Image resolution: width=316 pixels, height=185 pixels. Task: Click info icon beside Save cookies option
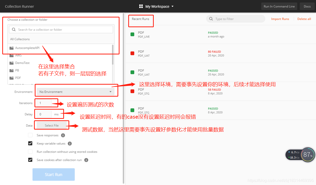click(86, 160)
